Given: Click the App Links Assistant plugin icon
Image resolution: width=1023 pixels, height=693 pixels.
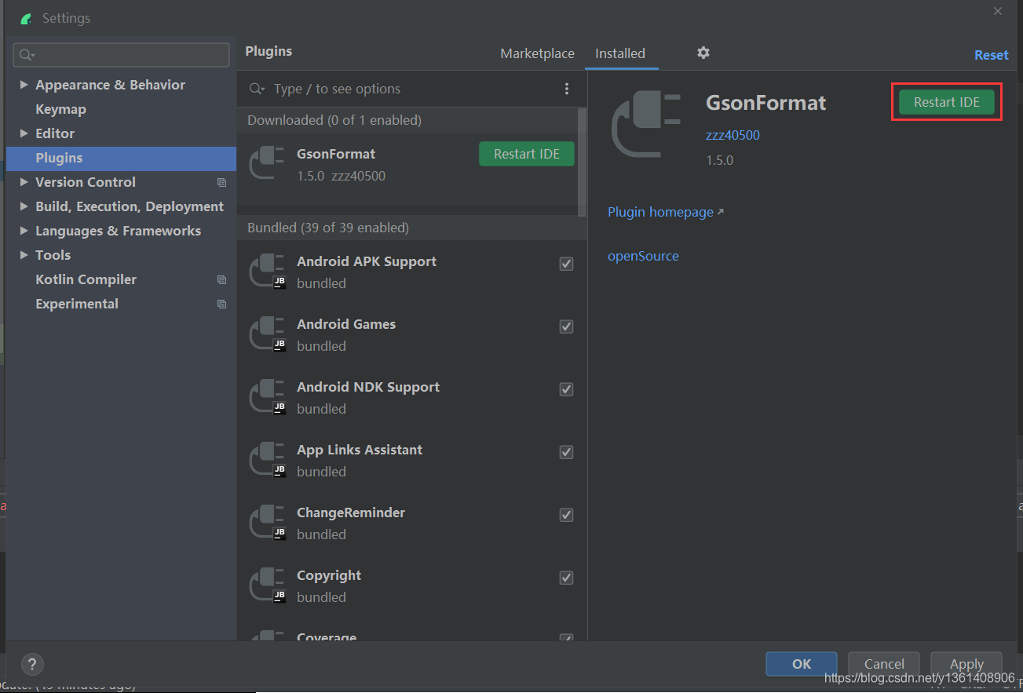Looking at the screenshot, I should [x=266, y=460].
